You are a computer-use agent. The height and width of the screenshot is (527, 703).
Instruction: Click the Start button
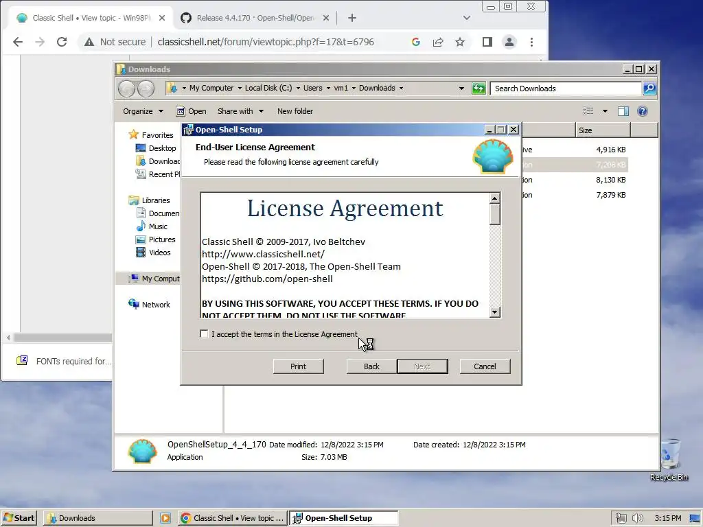[x=19, y=518]
